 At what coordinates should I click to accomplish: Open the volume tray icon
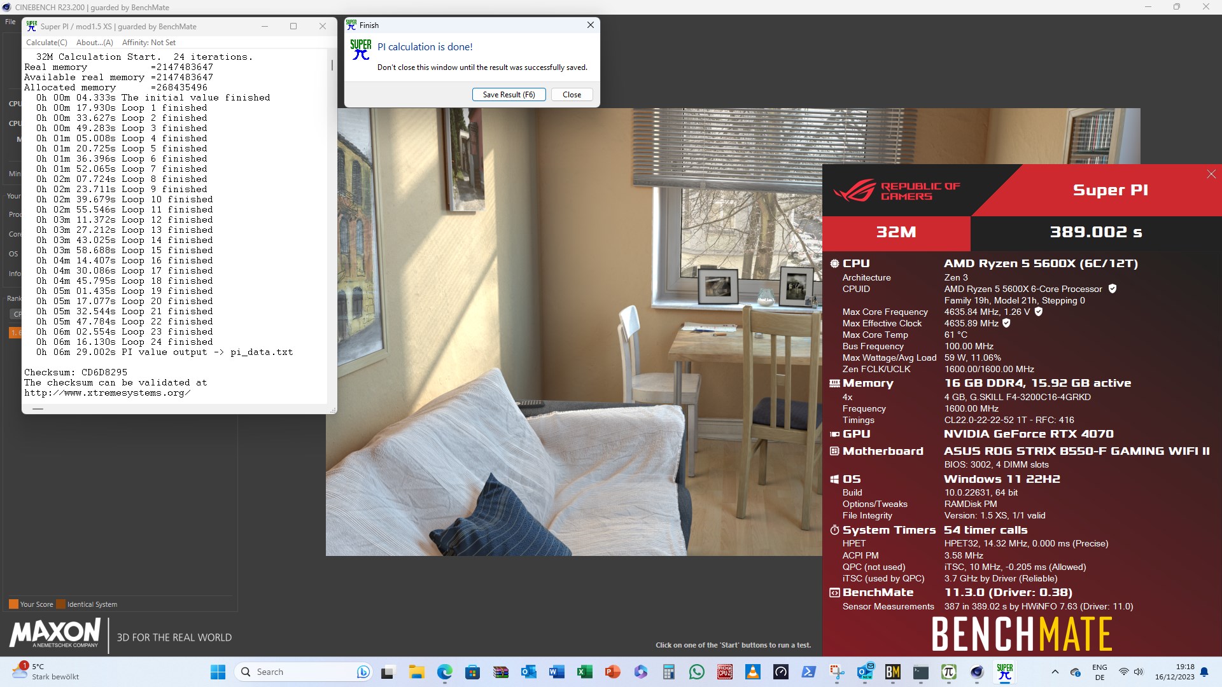point(1139,672)
